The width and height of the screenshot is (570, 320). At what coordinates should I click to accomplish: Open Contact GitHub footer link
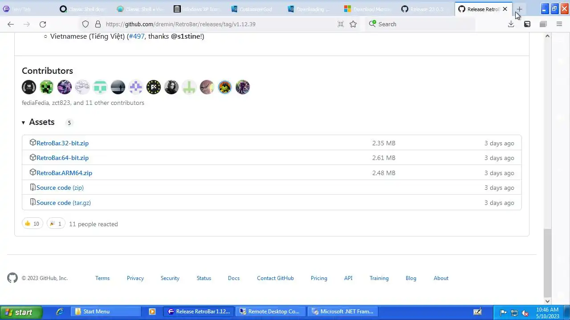pyautogui.click(x=275, y=278)
